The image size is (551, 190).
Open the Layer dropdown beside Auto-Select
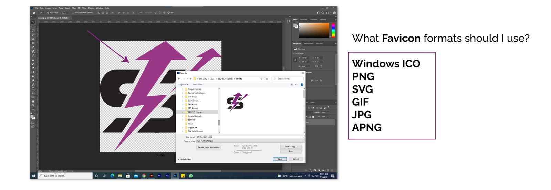[x=65, y=13]
